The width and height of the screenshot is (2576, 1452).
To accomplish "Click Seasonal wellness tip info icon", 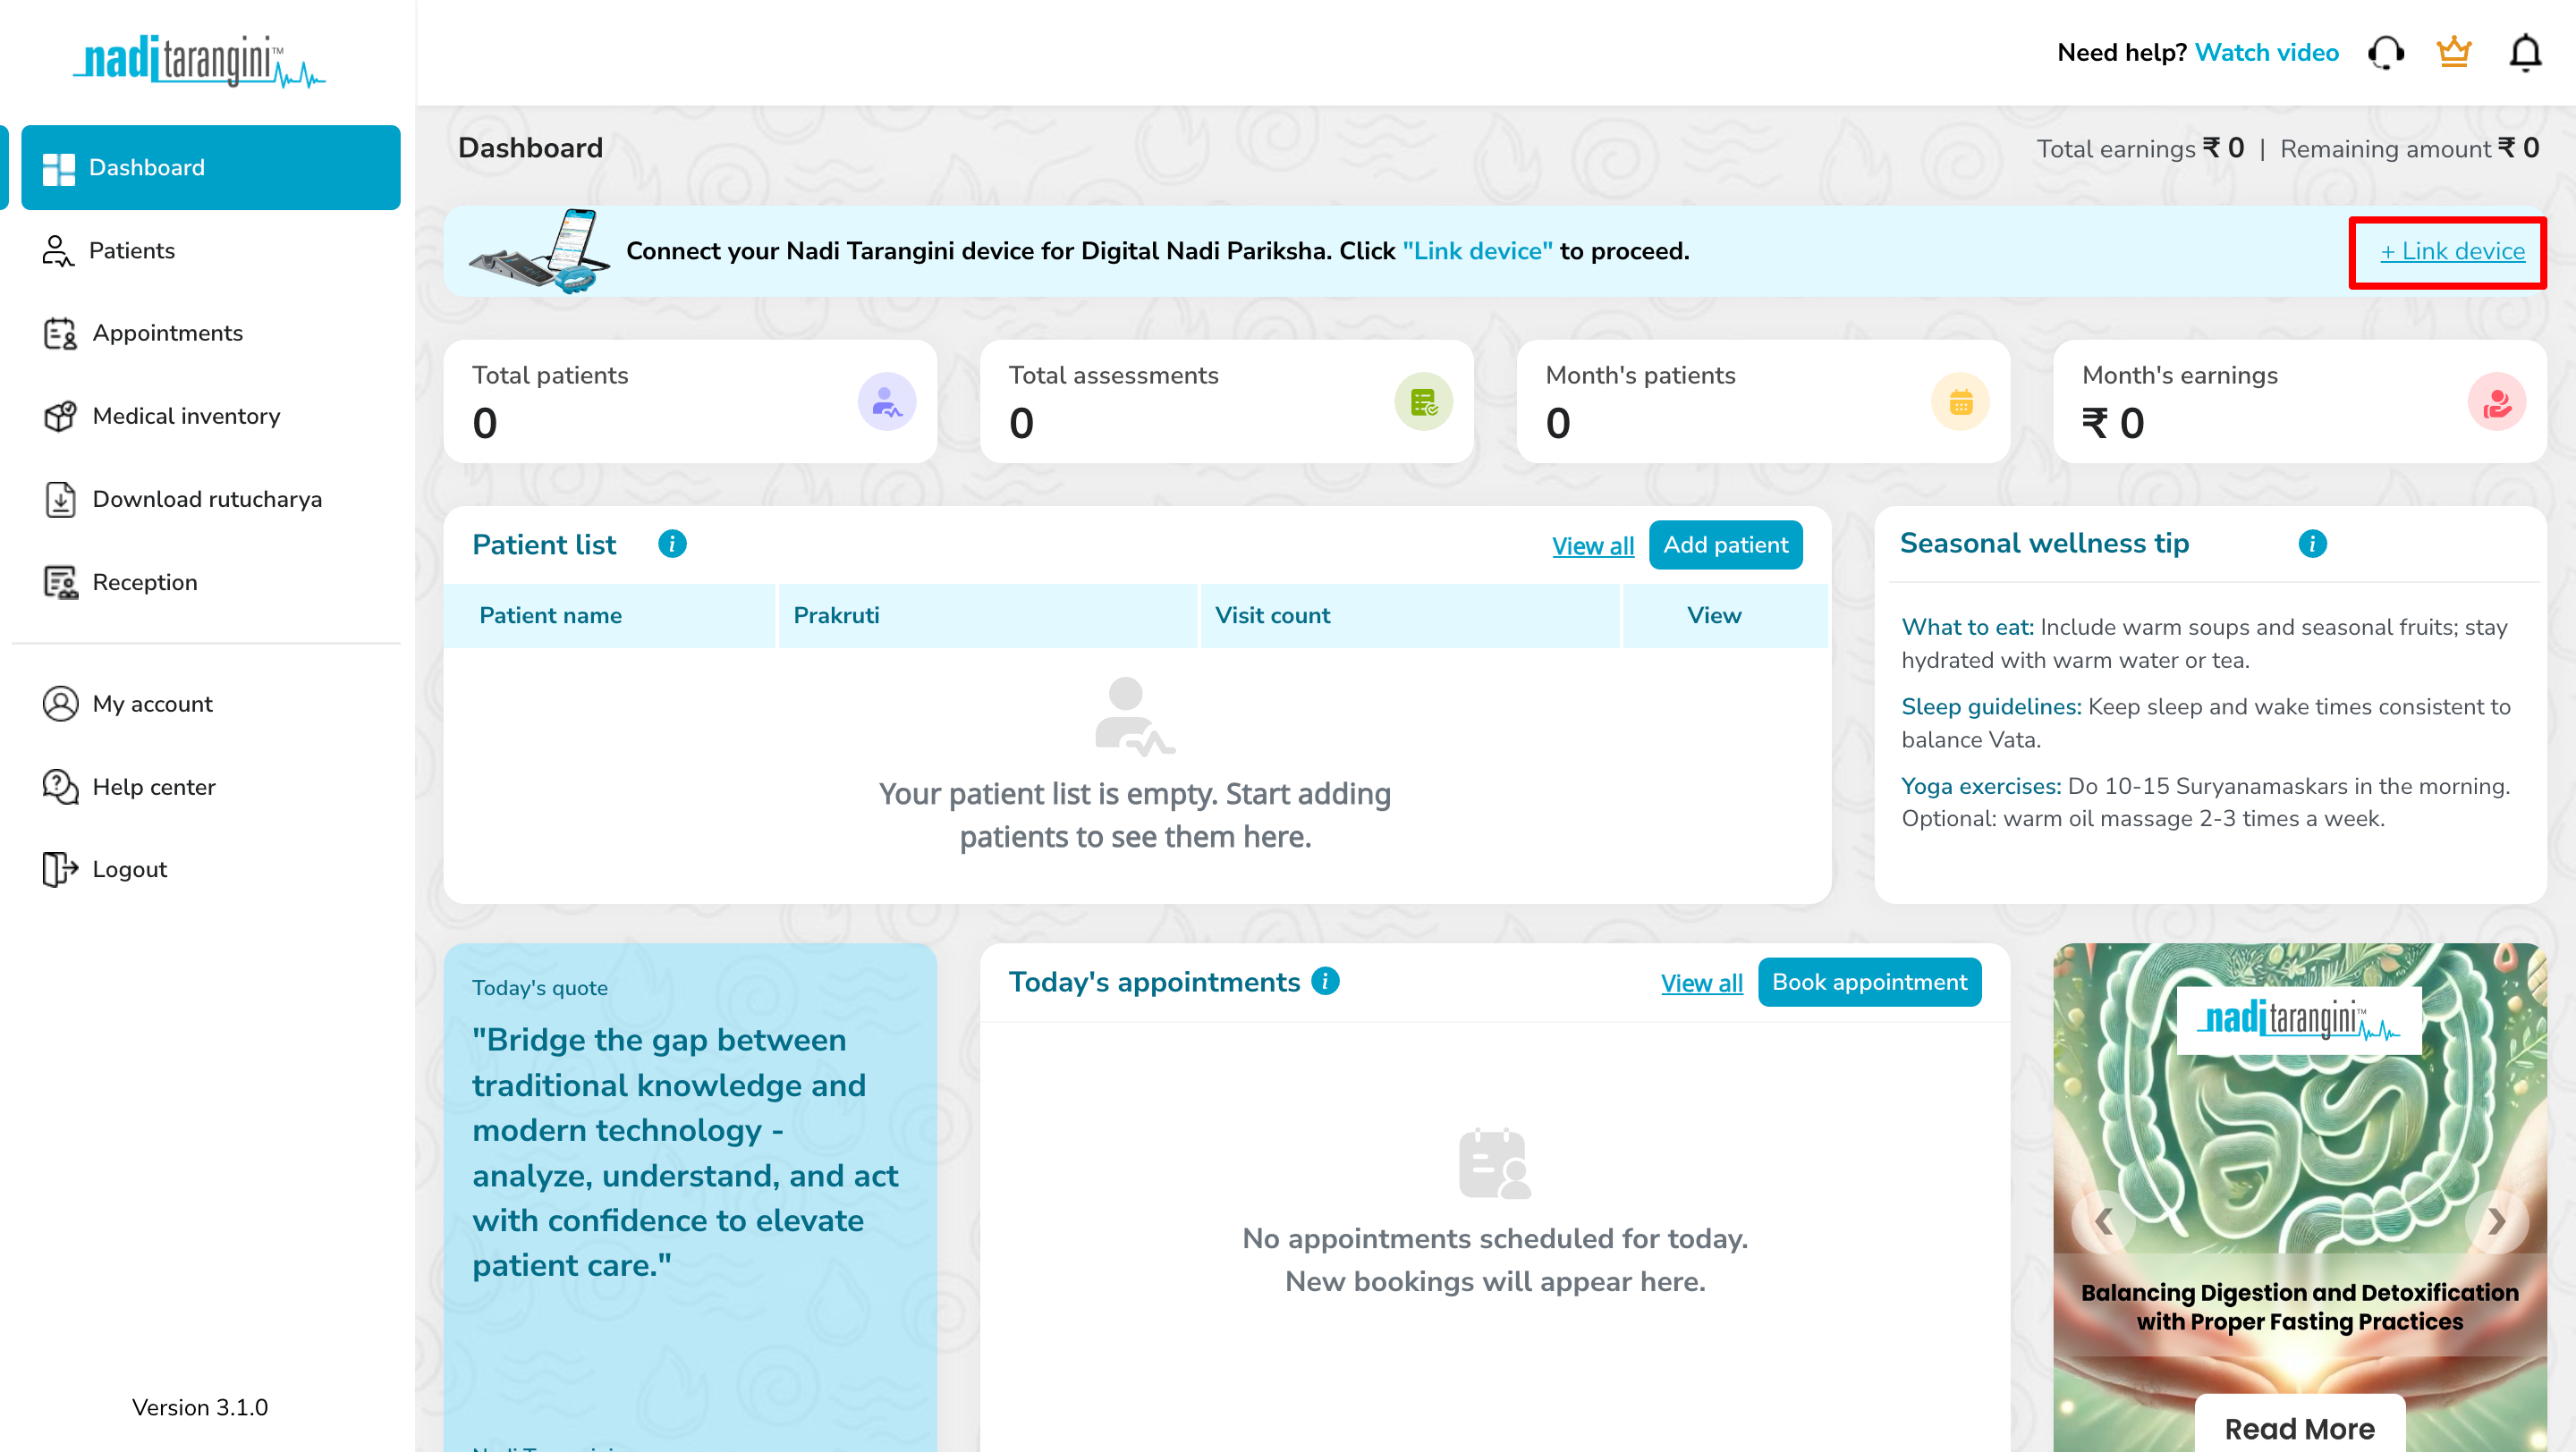I will point(2312,543).
